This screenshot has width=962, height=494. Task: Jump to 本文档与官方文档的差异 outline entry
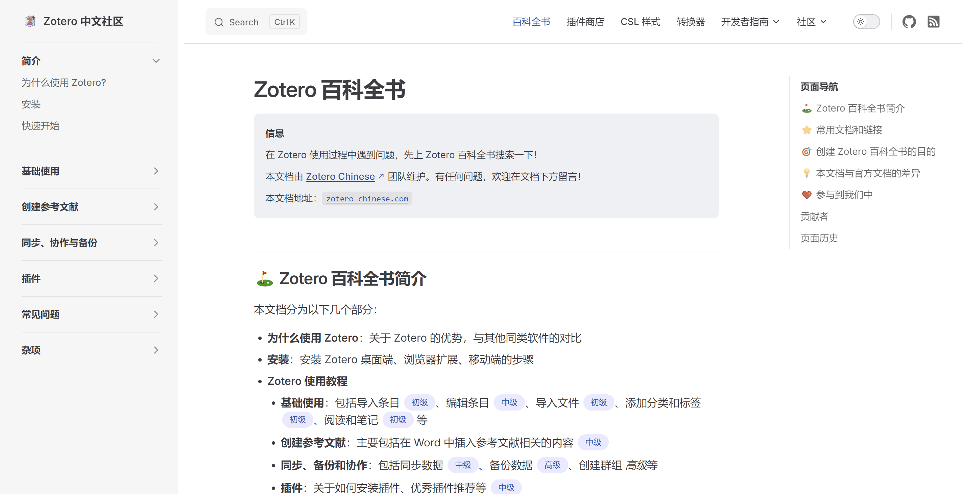coord(860,173)
